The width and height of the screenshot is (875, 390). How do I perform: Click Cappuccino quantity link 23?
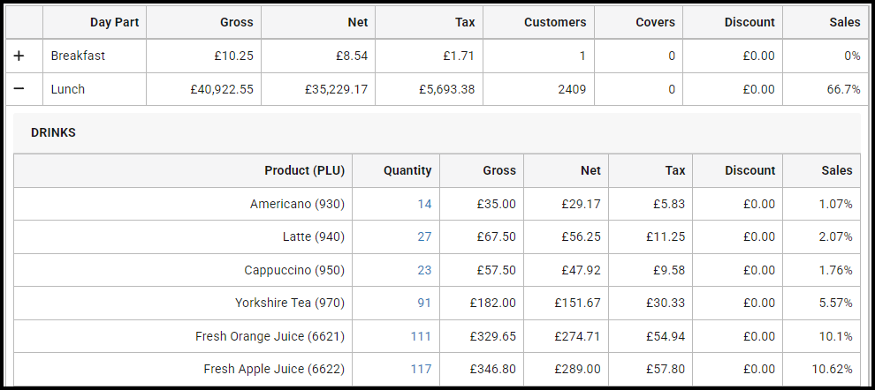tap(424, 270)
